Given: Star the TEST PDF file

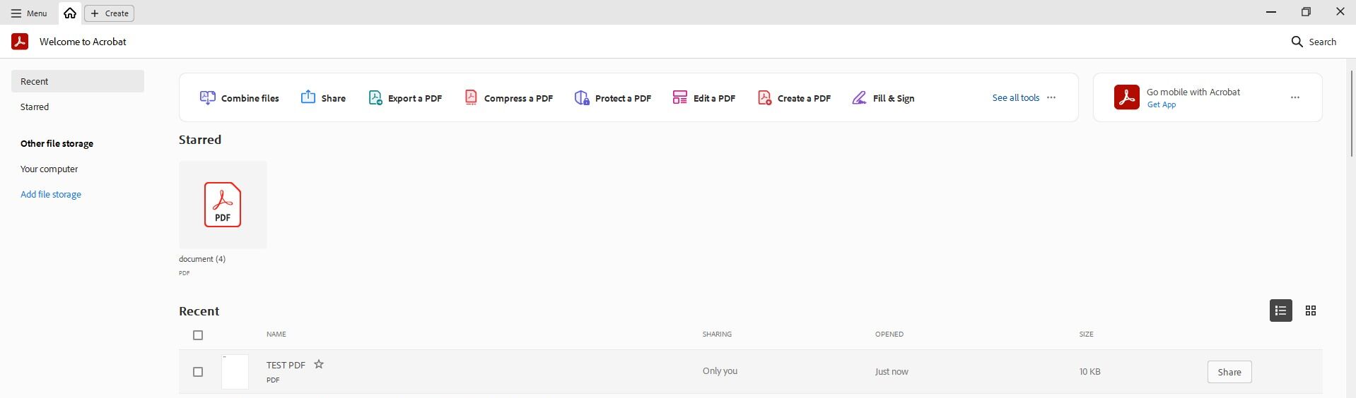Looking at the screenshot, I should 319,364.
